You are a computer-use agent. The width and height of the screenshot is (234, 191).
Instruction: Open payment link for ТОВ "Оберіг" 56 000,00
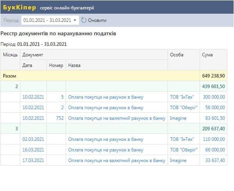(105, 108)
